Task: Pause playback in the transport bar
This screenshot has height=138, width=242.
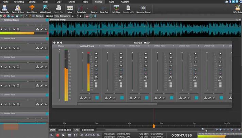Action: (75, 135)
